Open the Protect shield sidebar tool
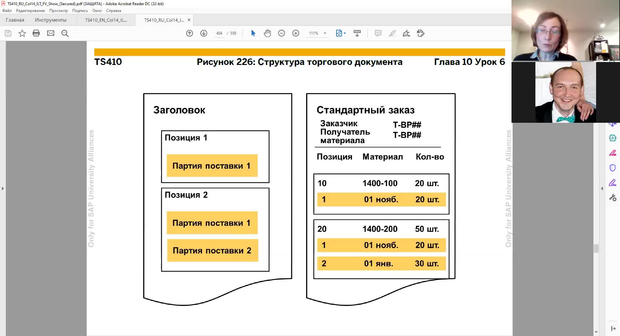 click(x=613, y=168)
